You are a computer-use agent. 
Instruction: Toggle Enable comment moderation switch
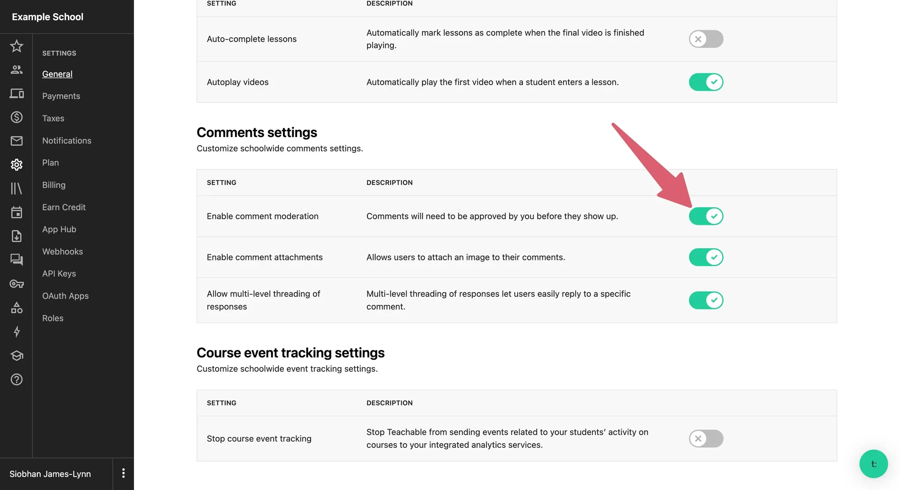coord(706,216)
